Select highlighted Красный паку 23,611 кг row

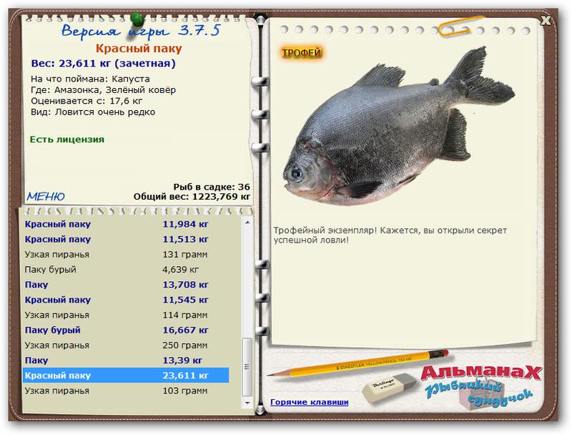pyautogui.click(x=126, y=375)
